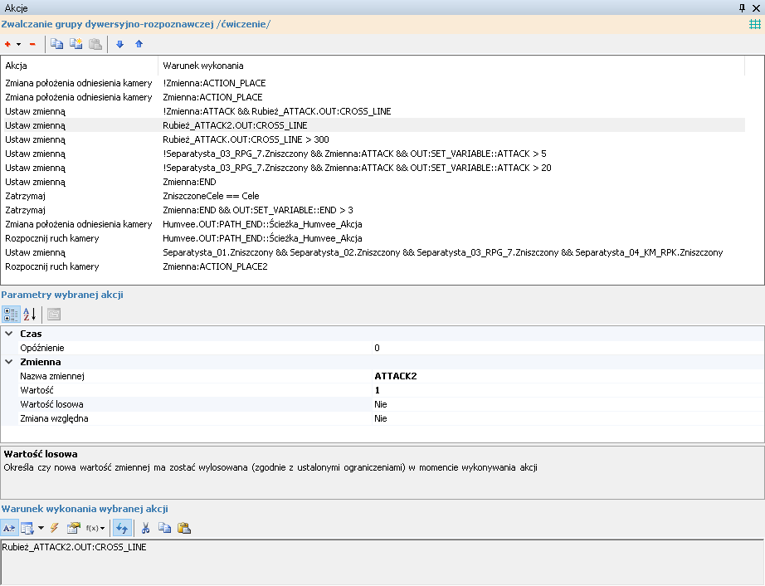Image resolution: width=765 pixels, height=586 pixels.
Task: Select the 'Rozpocznij ruch kamery' row with Humvee path condition
Action: coord(374,238)
